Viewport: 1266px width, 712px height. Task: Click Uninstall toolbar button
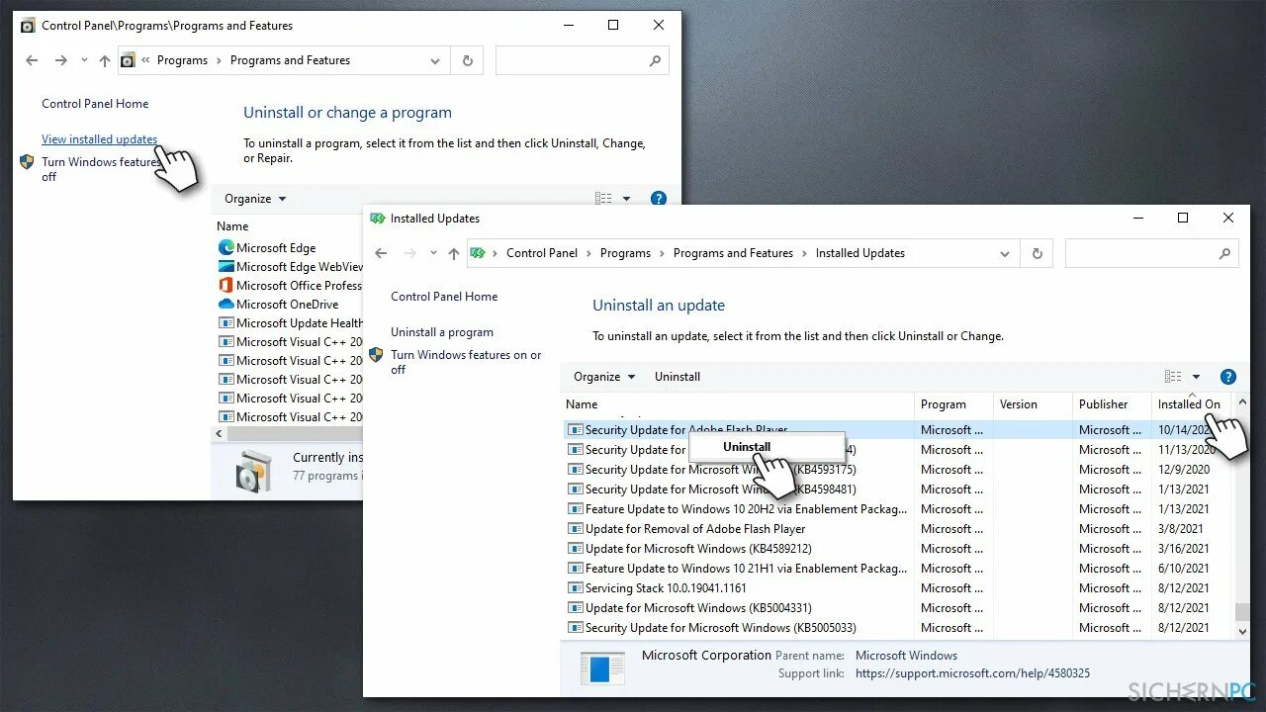click(x=678, y=377)
